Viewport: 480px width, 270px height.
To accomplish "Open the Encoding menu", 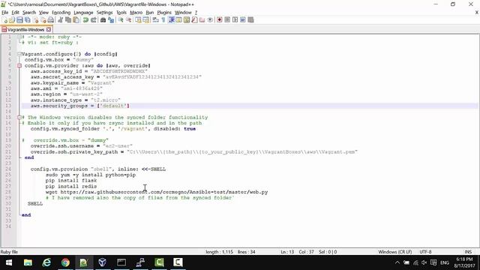I will pos(61,13).
